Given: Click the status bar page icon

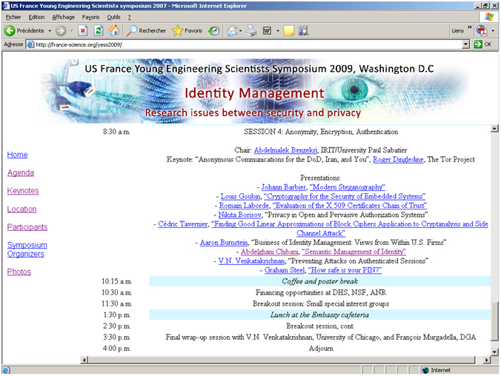Looking at the screenshot, I should coord(6,370).
